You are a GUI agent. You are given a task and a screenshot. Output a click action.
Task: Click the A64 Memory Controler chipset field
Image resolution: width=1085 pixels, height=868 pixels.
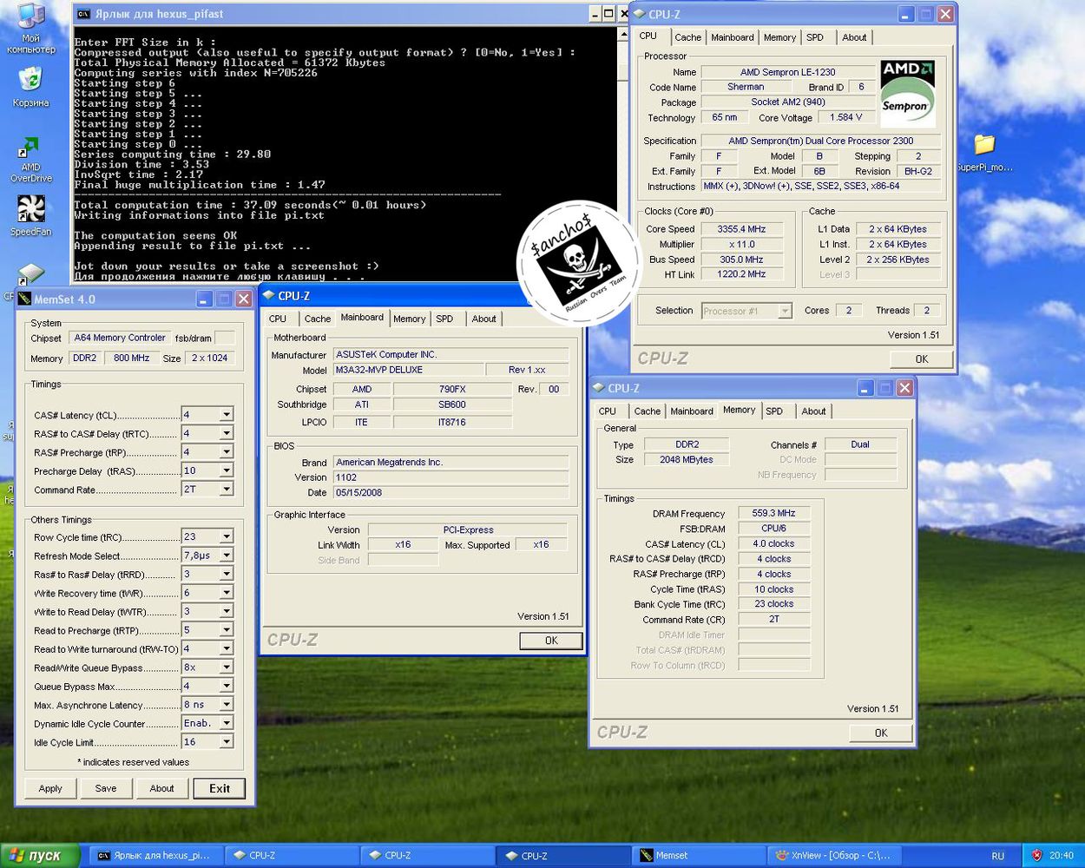click(x=120, y=338)
